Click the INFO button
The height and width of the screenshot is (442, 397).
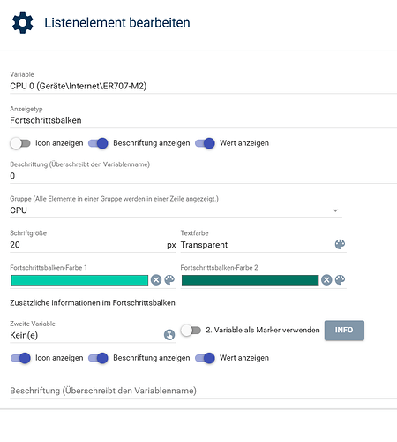point(344,331)
